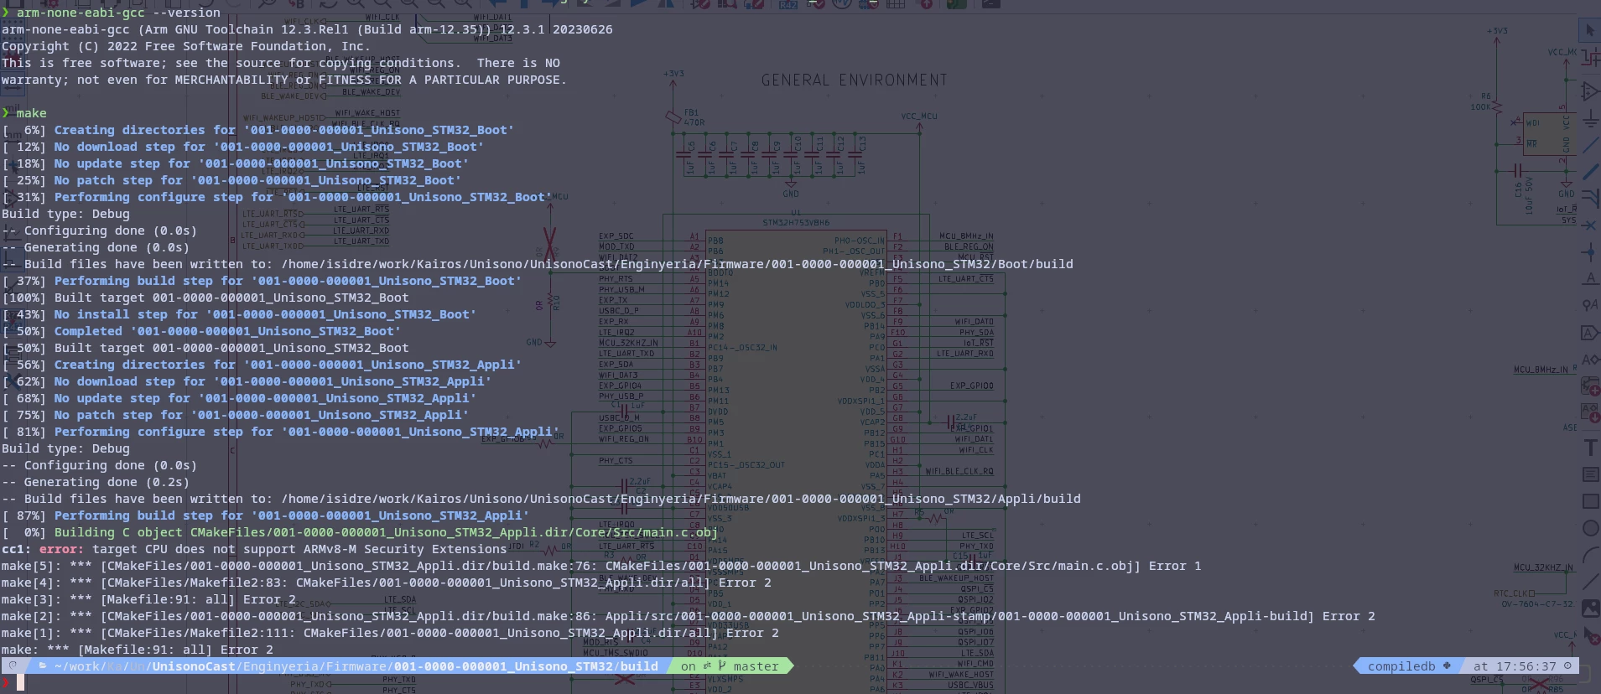This screenshot has width=1601, height=694.
Task: Select the add junction tool
Action: (1589, 251)
